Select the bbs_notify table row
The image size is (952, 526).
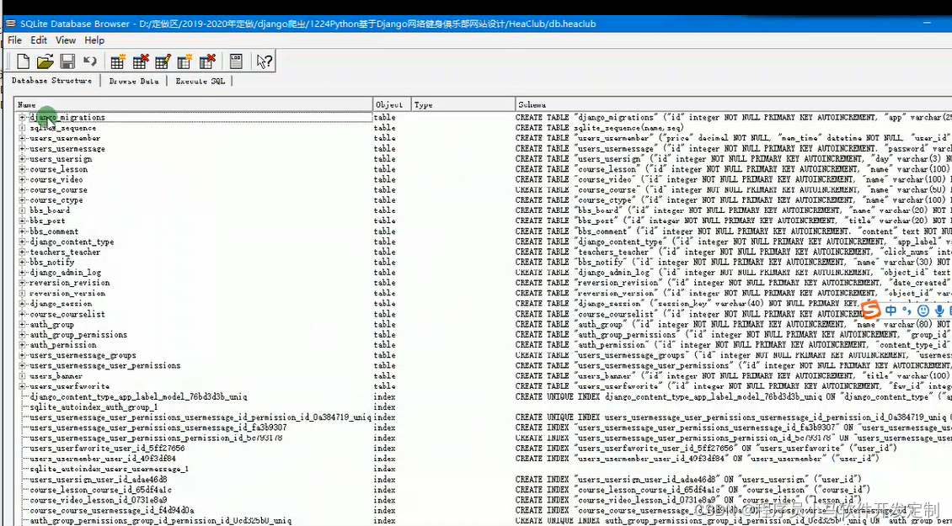pyautogui.click(x=484, y=262)
